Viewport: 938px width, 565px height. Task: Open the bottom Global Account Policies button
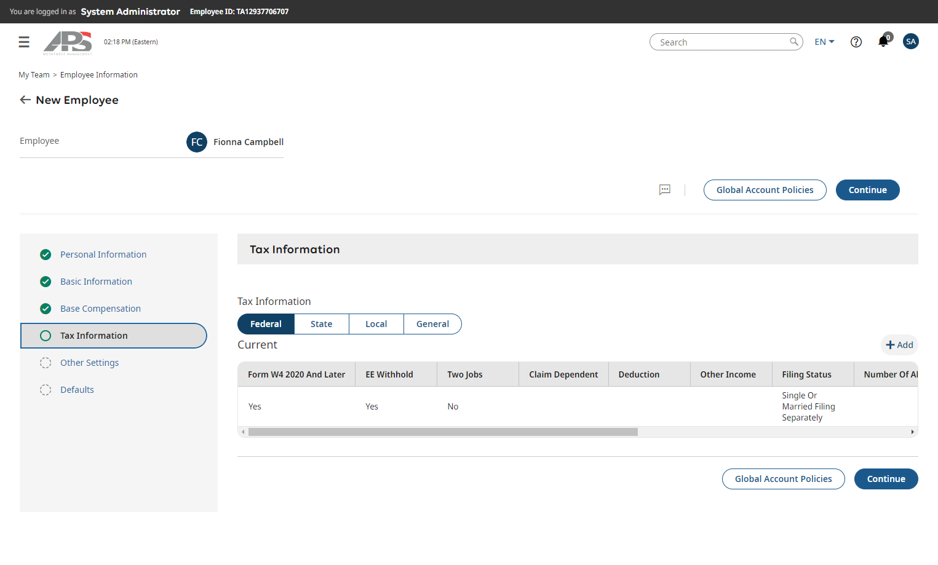tap(784, 479)
